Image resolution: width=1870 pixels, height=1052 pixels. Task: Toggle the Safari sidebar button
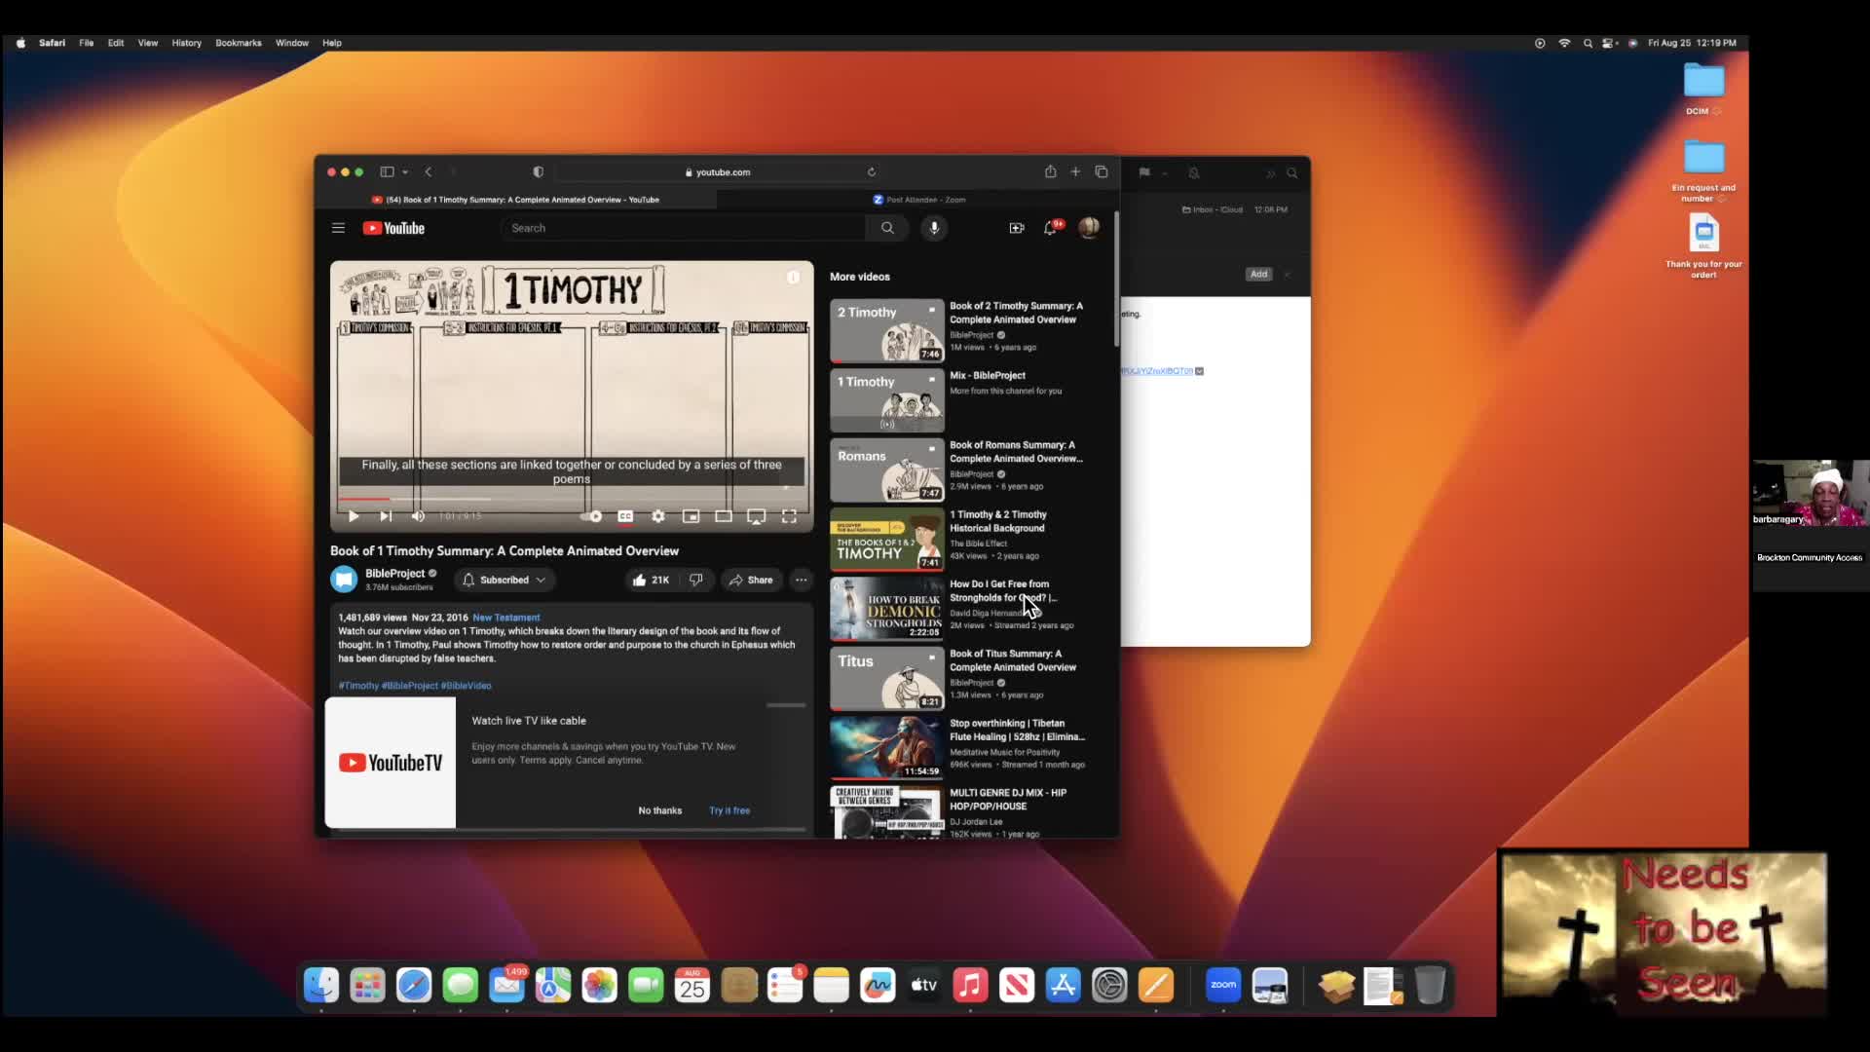point(387,172)
